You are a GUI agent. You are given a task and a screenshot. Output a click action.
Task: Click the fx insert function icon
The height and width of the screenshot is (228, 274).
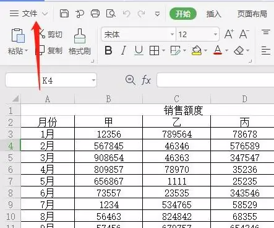pyautogui.click(x=146, y=80)
